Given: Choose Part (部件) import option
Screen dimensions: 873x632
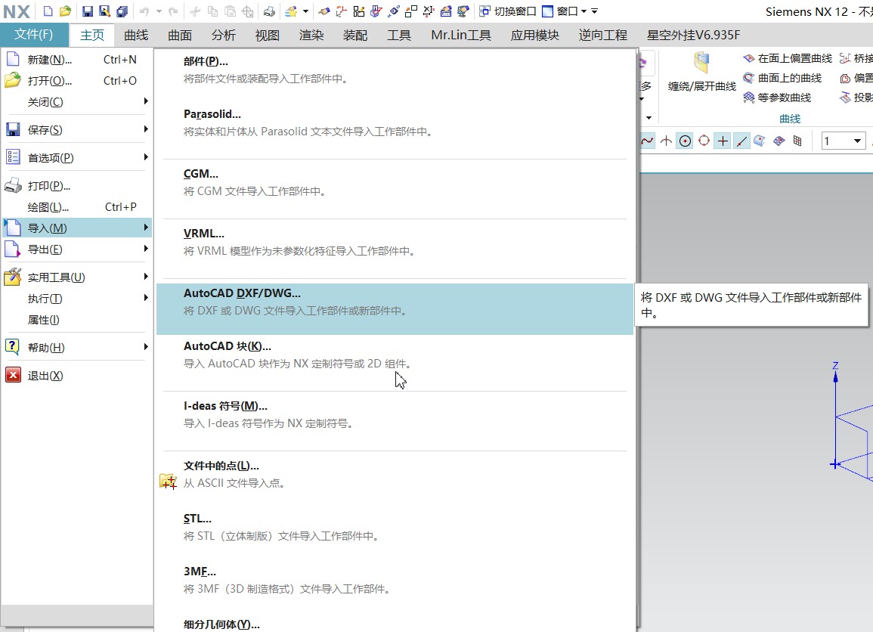Looking at the screenshot, I should (395, 70).
